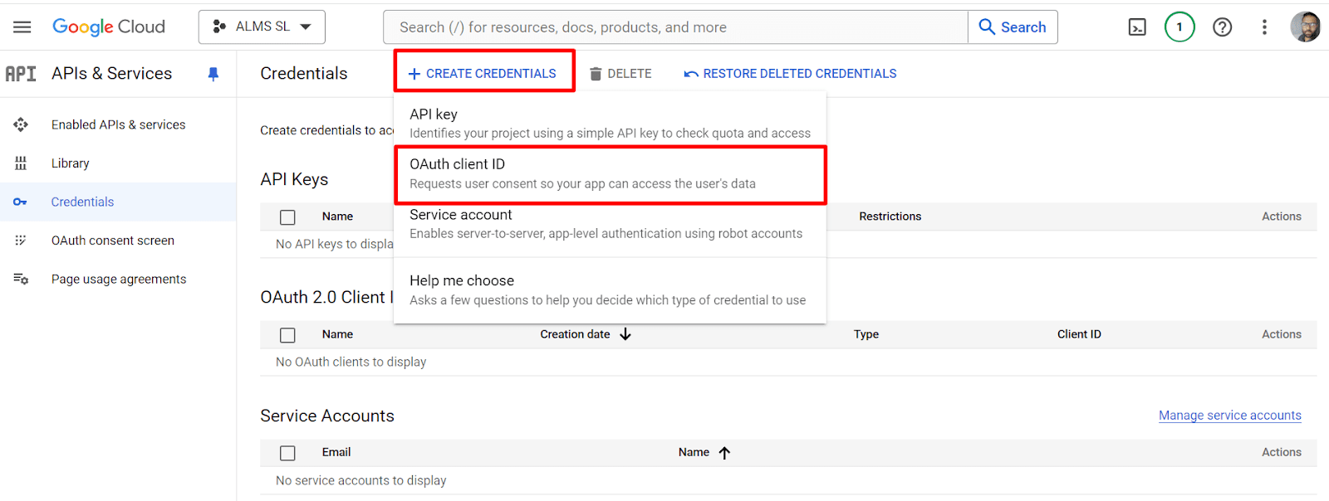The width and height of the screenshot is (1329, 501).
Task: Click 'No OAuth clients to display' text
Action: pos(351,362)
